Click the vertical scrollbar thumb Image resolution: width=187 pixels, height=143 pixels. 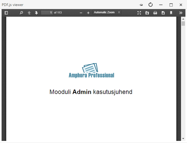click(183, 23)
